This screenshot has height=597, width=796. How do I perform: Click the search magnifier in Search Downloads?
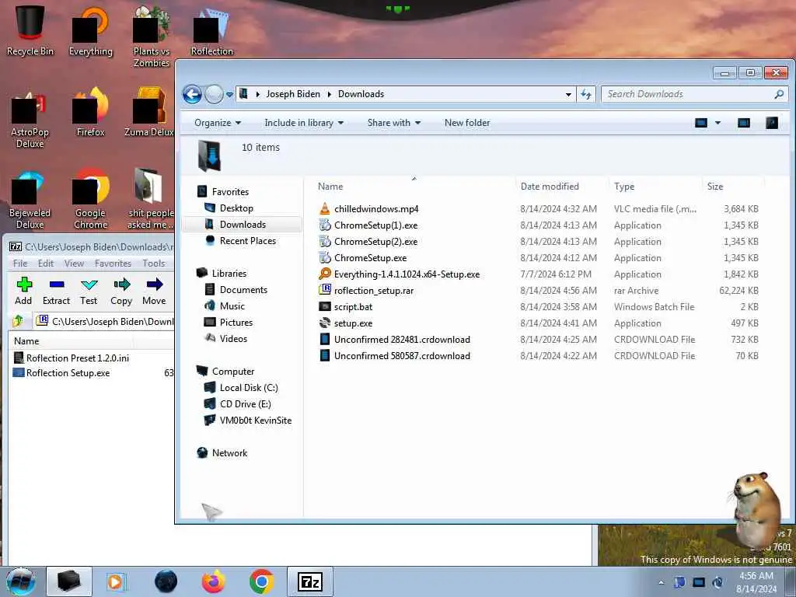tap(779, 94)
